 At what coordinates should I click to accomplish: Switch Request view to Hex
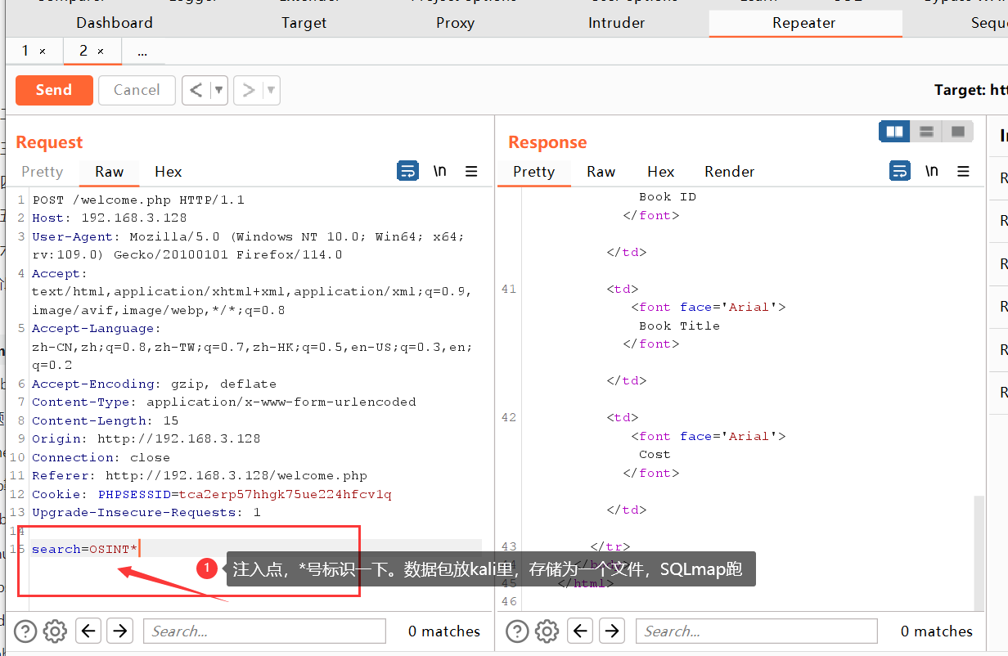pos(169,172)
